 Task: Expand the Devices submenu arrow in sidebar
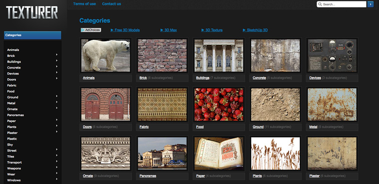tap(57, 72)
